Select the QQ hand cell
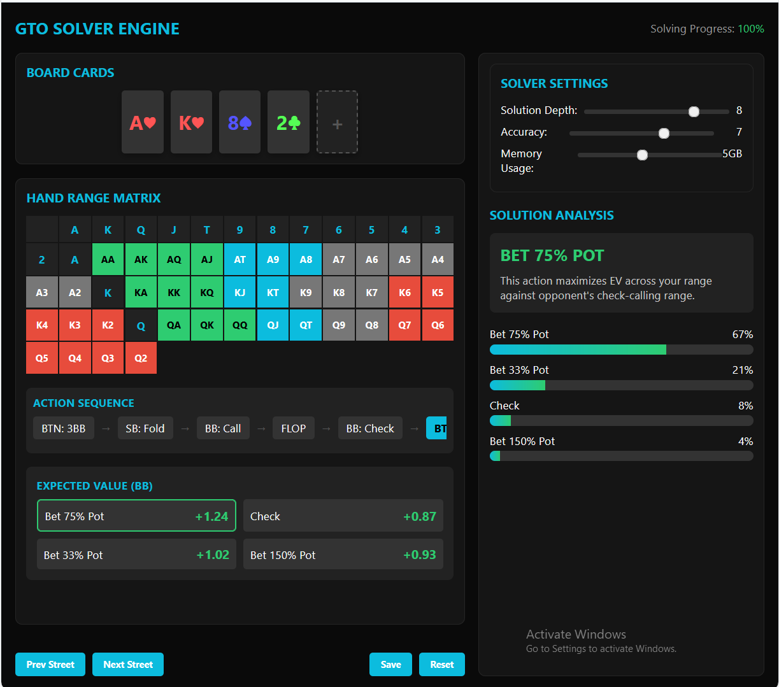The image size is (779, 687). point(239,325)
